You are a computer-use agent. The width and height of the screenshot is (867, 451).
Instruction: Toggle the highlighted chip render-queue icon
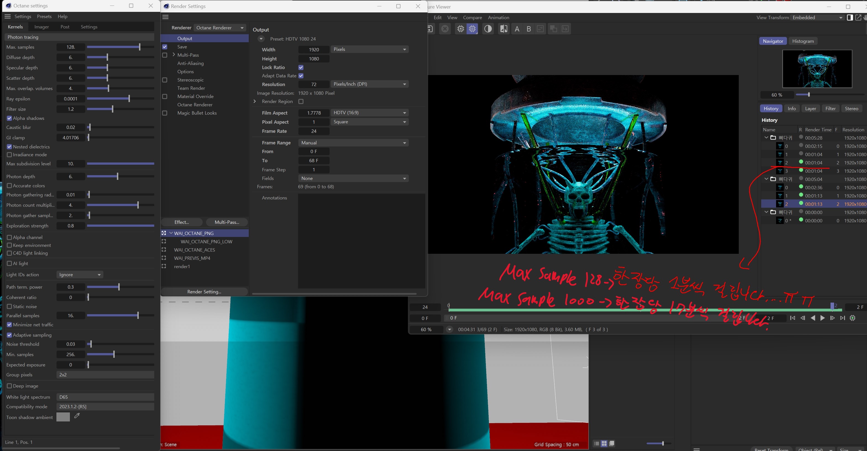[x=473, y=29]
